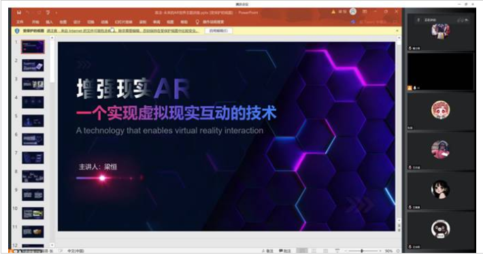The image size is (483, 255).
Task: Click the shield icon on Protected View bar
Action: (x=17, y=31)
